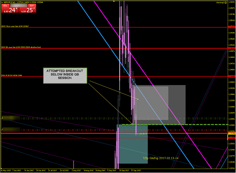This screenshot has width=236, height=173.
Task: Click the buy price tile showing 1.33 25
Action: click(28, 10)
